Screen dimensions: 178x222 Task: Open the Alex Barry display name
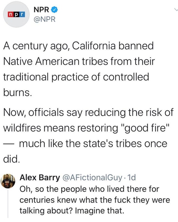(x=40, y=178)
